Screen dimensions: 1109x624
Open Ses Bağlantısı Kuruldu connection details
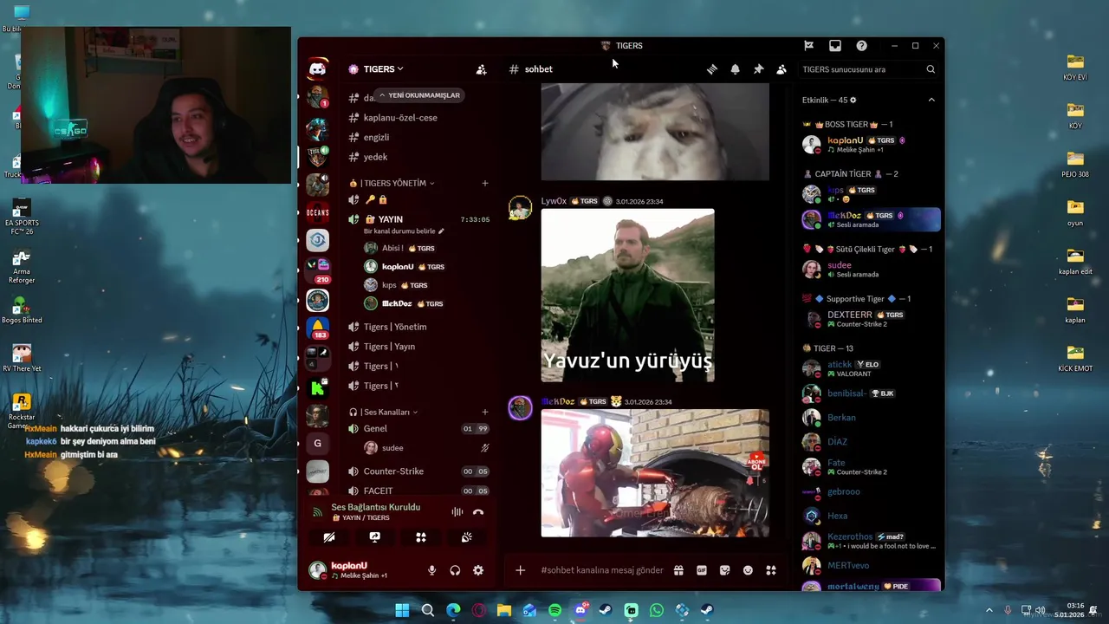pyautogui.click(x=375, y=507)
